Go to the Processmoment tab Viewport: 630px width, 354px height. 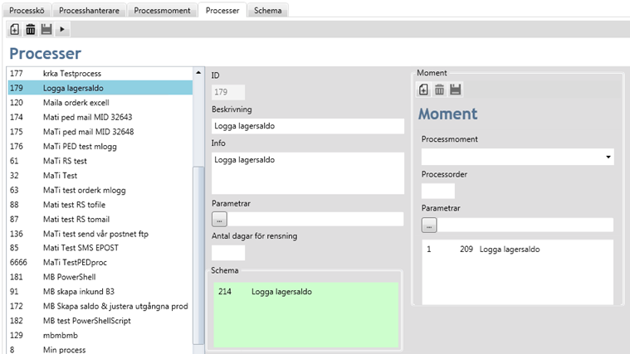click(163, 10)
